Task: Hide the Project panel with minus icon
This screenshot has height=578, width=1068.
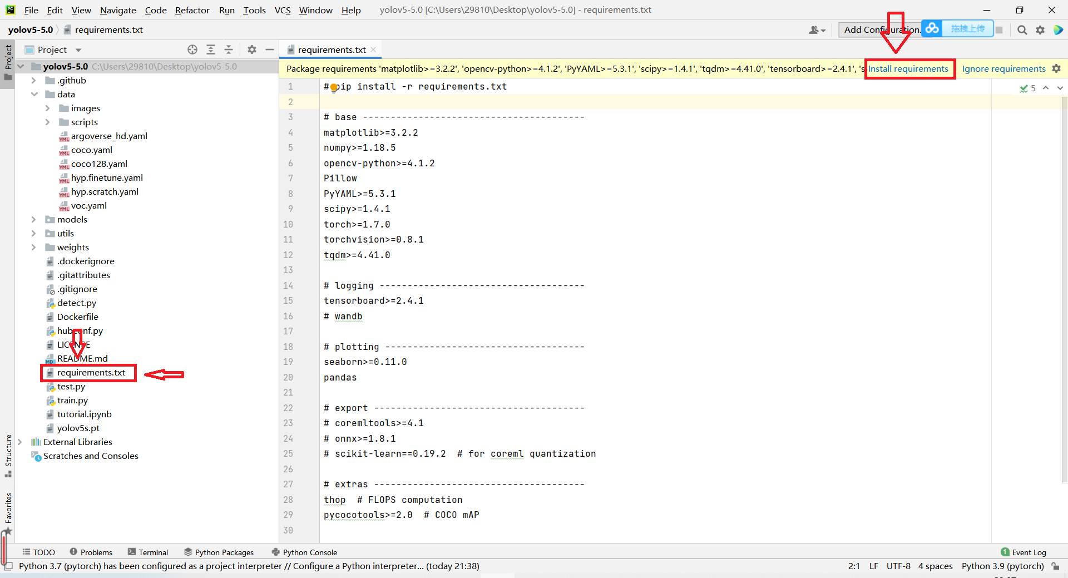Action: [270, 50]
